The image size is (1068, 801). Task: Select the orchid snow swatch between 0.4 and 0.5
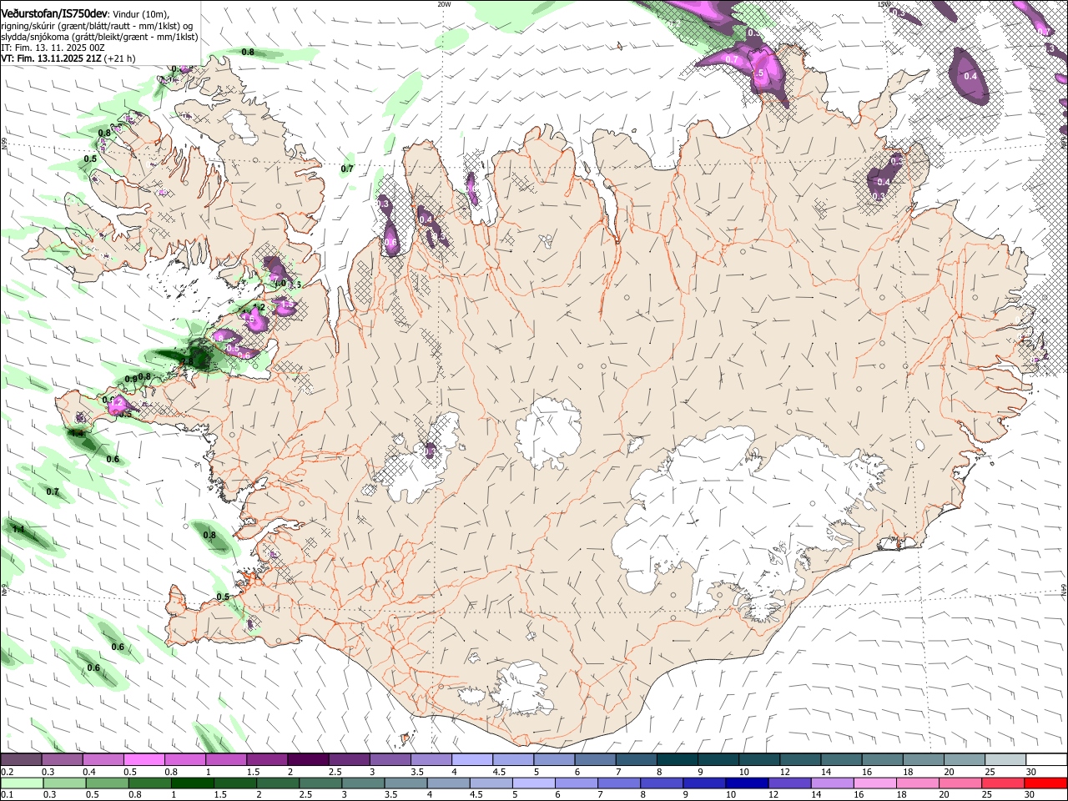point(103,760)
